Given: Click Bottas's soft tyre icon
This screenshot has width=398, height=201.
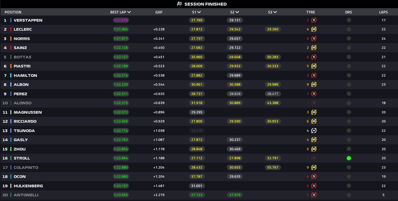Looking at the screenshot, I should [314, 57].
